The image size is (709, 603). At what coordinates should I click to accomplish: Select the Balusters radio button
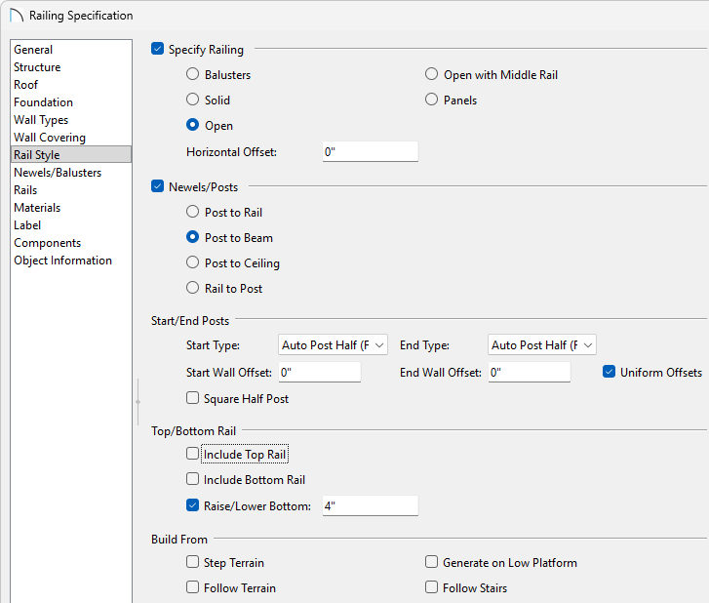[193, 74]
